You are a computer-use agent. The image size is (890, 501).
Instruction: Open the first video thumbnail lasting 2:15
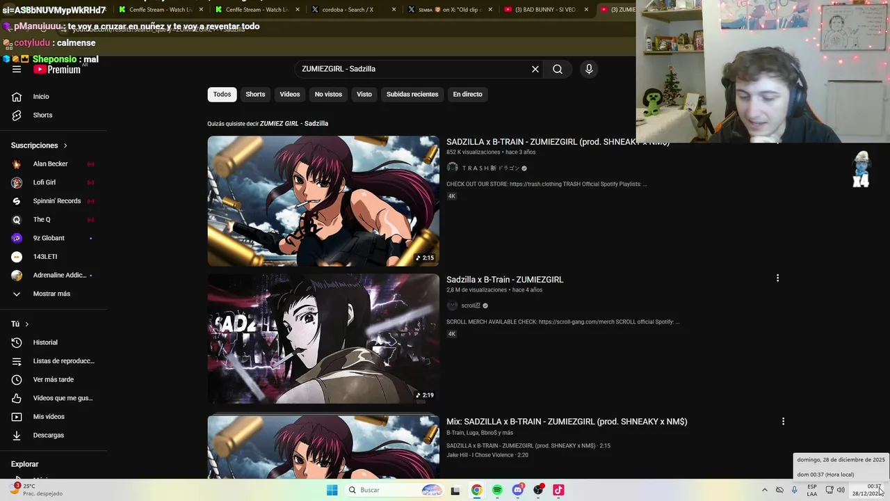(x=323, y=201)
